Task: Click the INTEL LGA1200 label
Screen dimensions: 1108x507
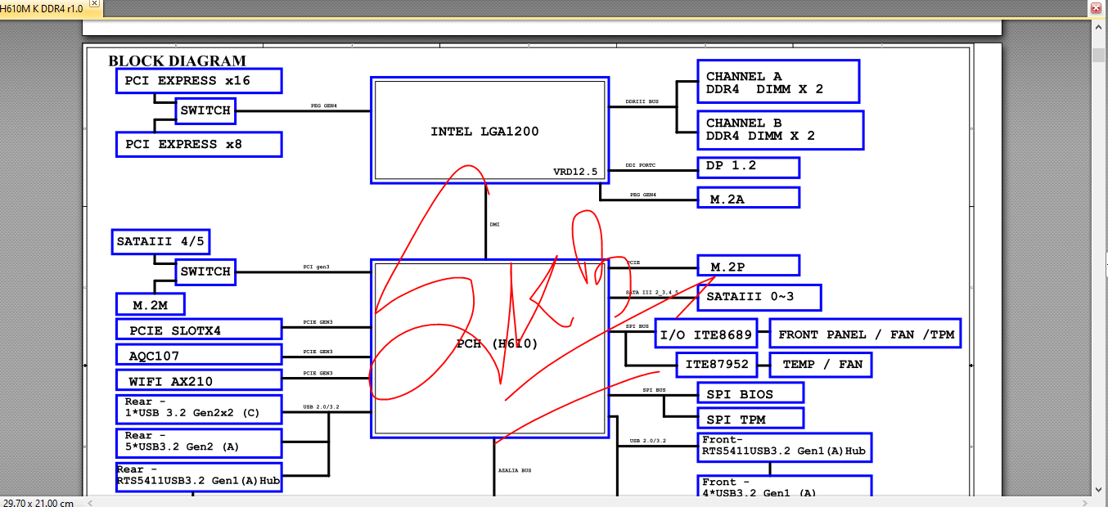Action: [484, 131]
